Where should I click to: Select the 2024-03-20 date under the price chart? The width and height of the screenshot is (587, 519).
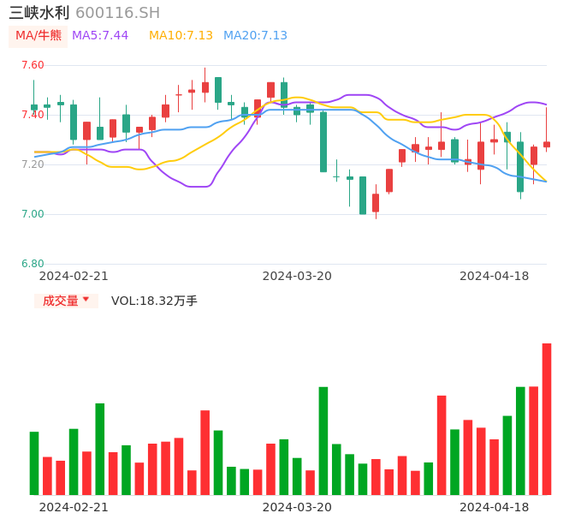point(297,276)
